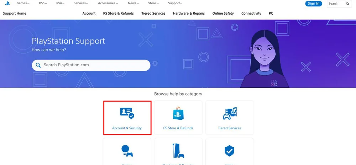Open the PS Store shopping bag icon
Viewport: 356px width, 165px height.
[178, 113]
